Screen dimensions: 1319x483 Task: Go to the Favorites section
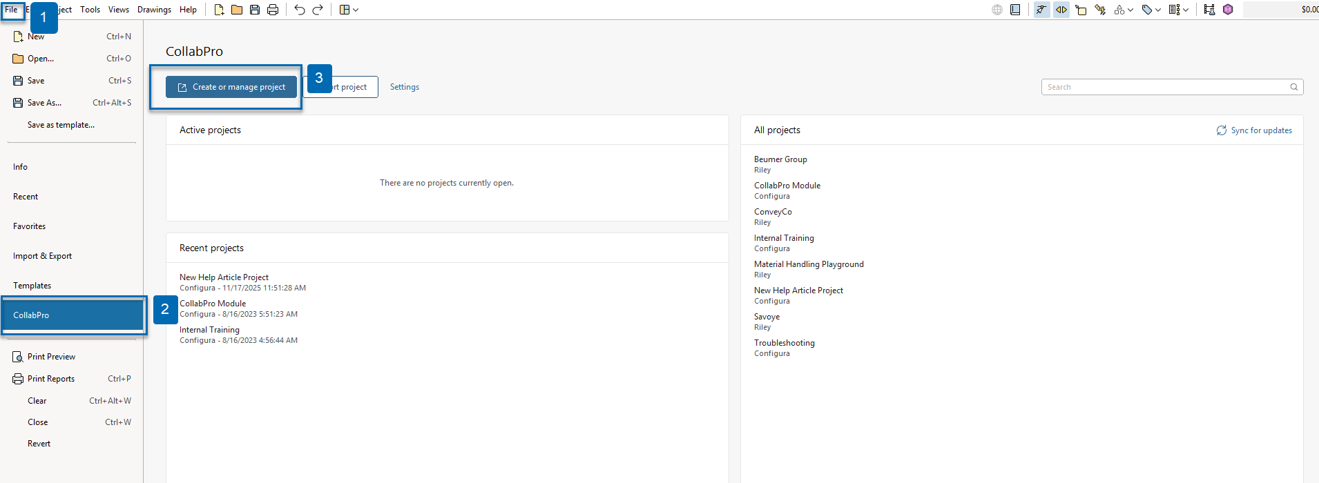click(29, 226)
